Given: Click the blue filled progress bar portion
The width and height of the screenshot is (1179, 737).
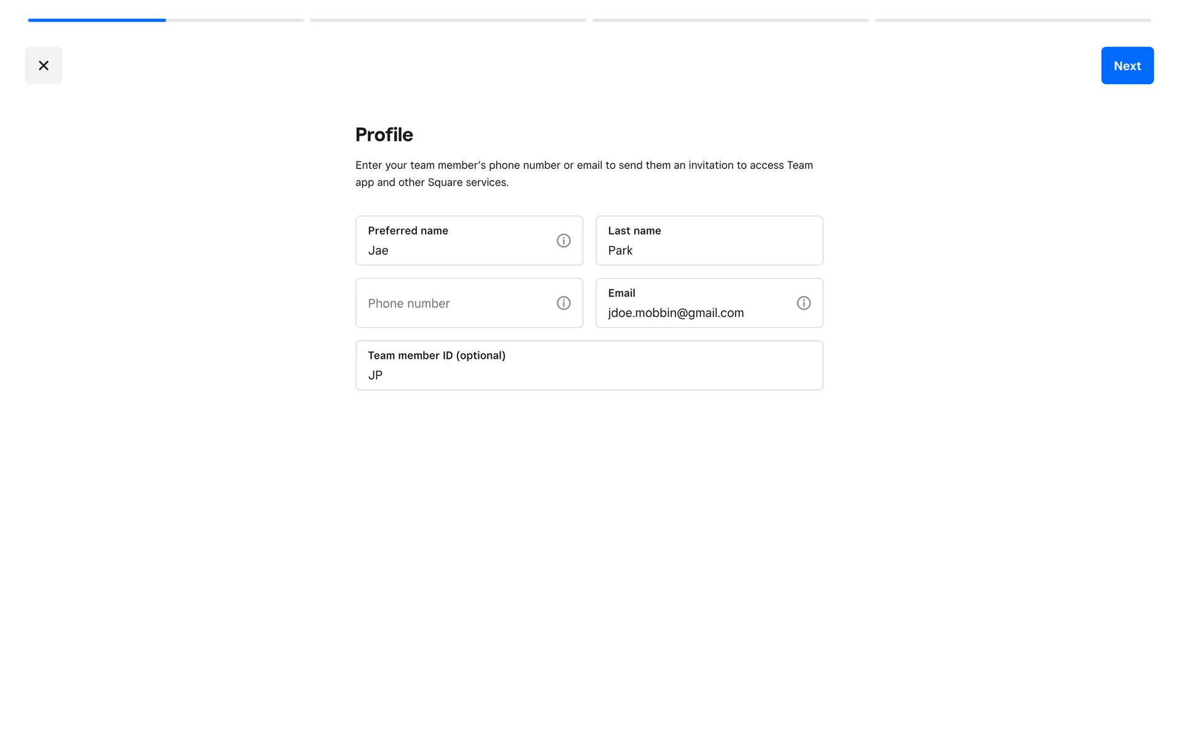Looking at the screenshot, I should tap(97, 20).
